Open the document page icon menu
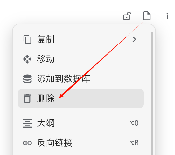 pos(147,16)
